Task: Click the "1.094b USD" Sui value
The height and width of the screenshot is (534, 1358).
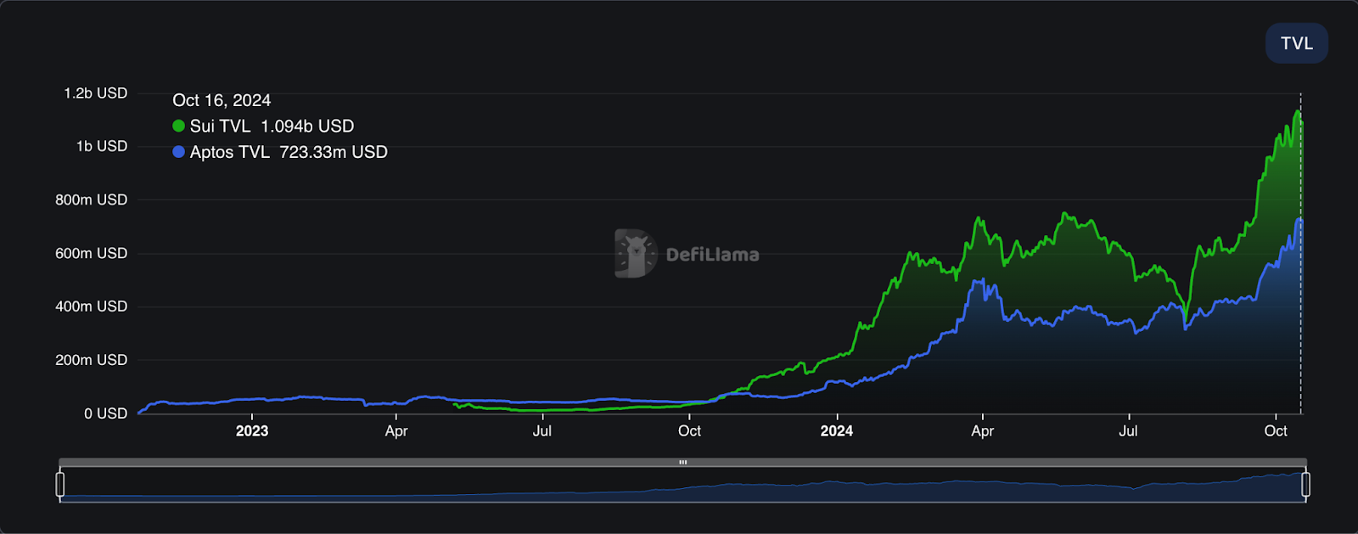Action: (x=307, y=126)
